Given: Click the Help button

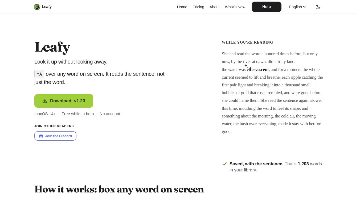Looking at the screenshot, I should (267, 7).
